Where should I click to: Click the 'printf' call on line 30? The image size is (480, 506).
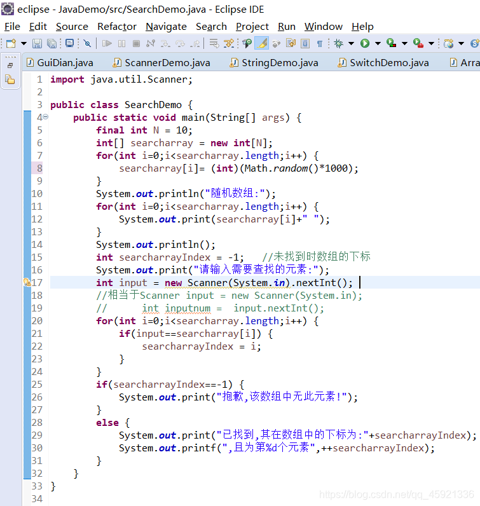[199, 448]
